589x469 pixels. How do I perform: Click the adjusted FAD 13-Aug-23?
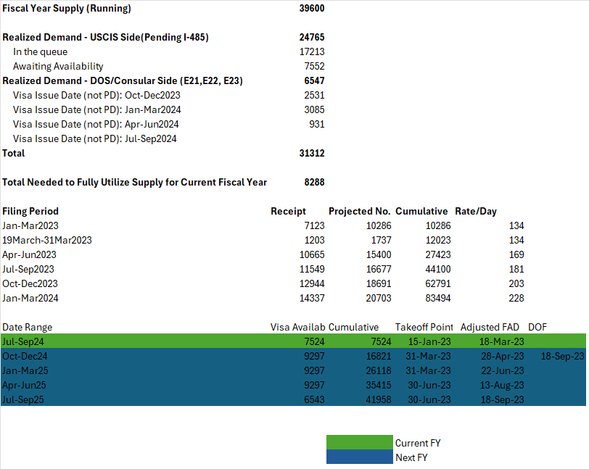pos(502,385)
